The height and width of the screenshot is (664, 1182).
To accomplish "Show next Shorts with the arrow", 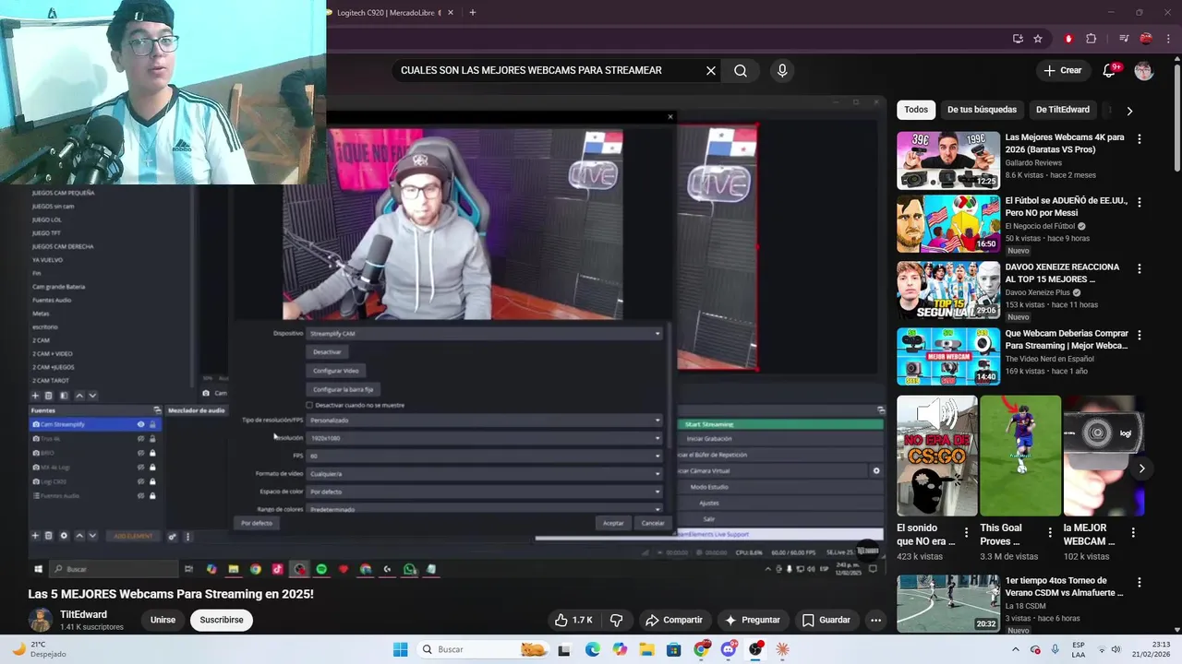I will tap(1141, 468).
